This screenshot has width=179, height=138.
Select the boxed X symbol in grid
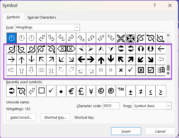tap(141, 70)
